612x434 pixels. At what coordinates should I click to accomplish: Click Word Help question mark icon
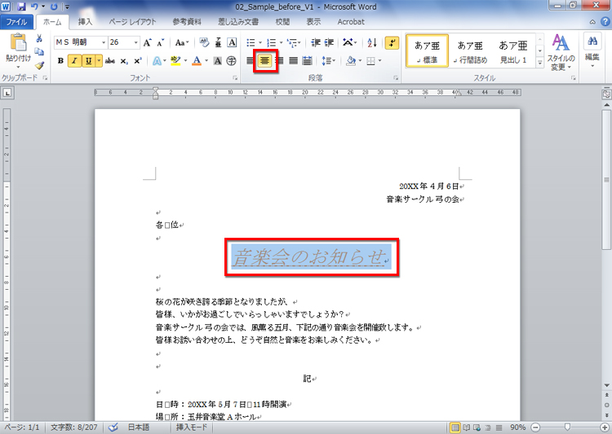point(605,22)
